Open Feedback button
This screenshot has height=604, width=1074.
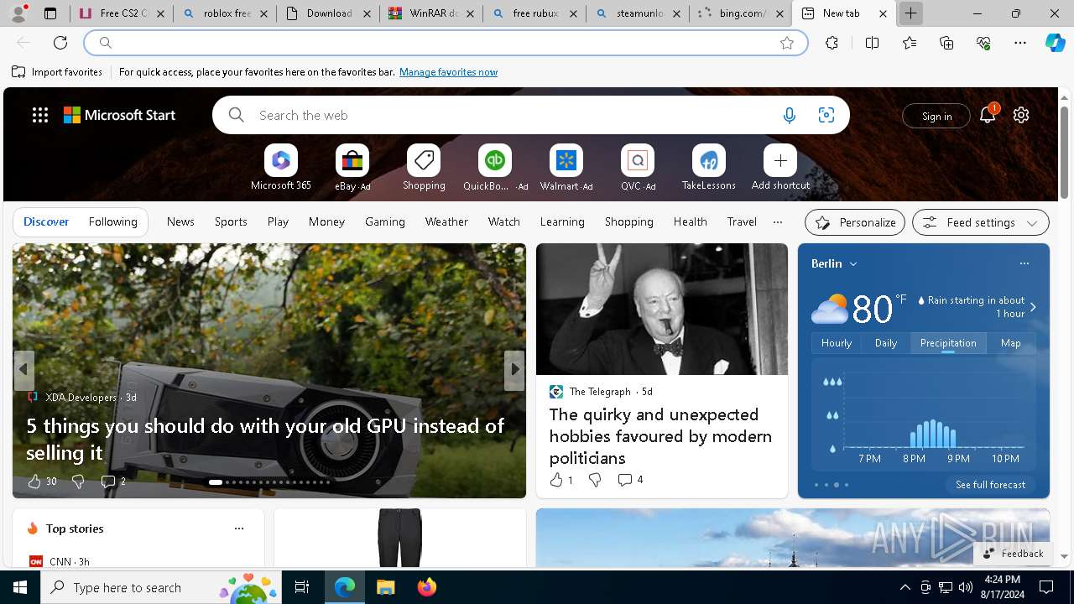pyautogui.click(x=1013, y=553)
